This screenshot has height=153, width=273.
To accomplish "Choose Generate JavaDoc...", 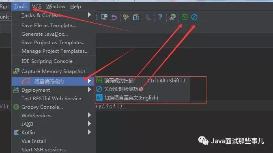I will pyautogui.click(x=54, y=34).
